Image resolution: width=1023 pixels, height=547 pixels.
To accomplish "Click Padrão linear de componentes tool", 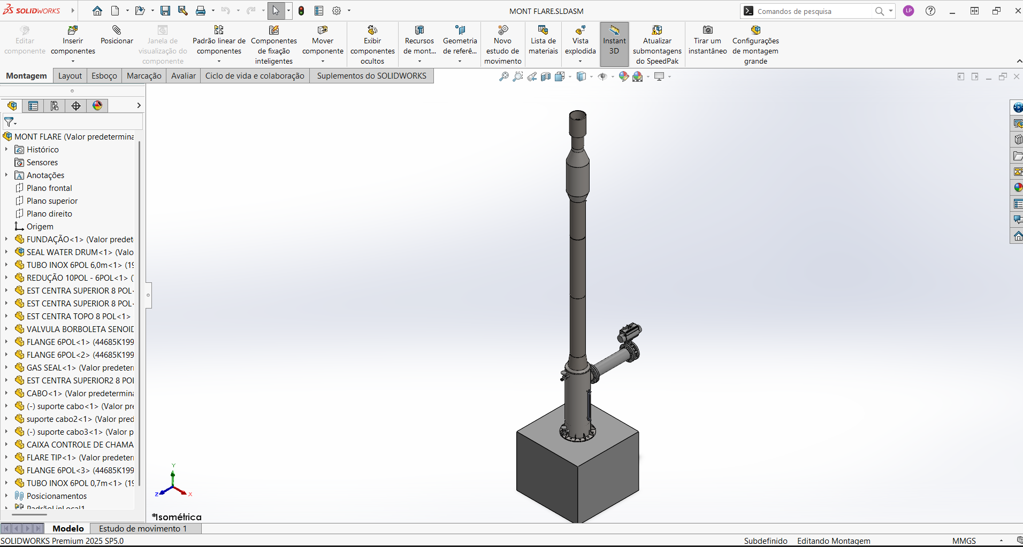I will coord(219,41).
